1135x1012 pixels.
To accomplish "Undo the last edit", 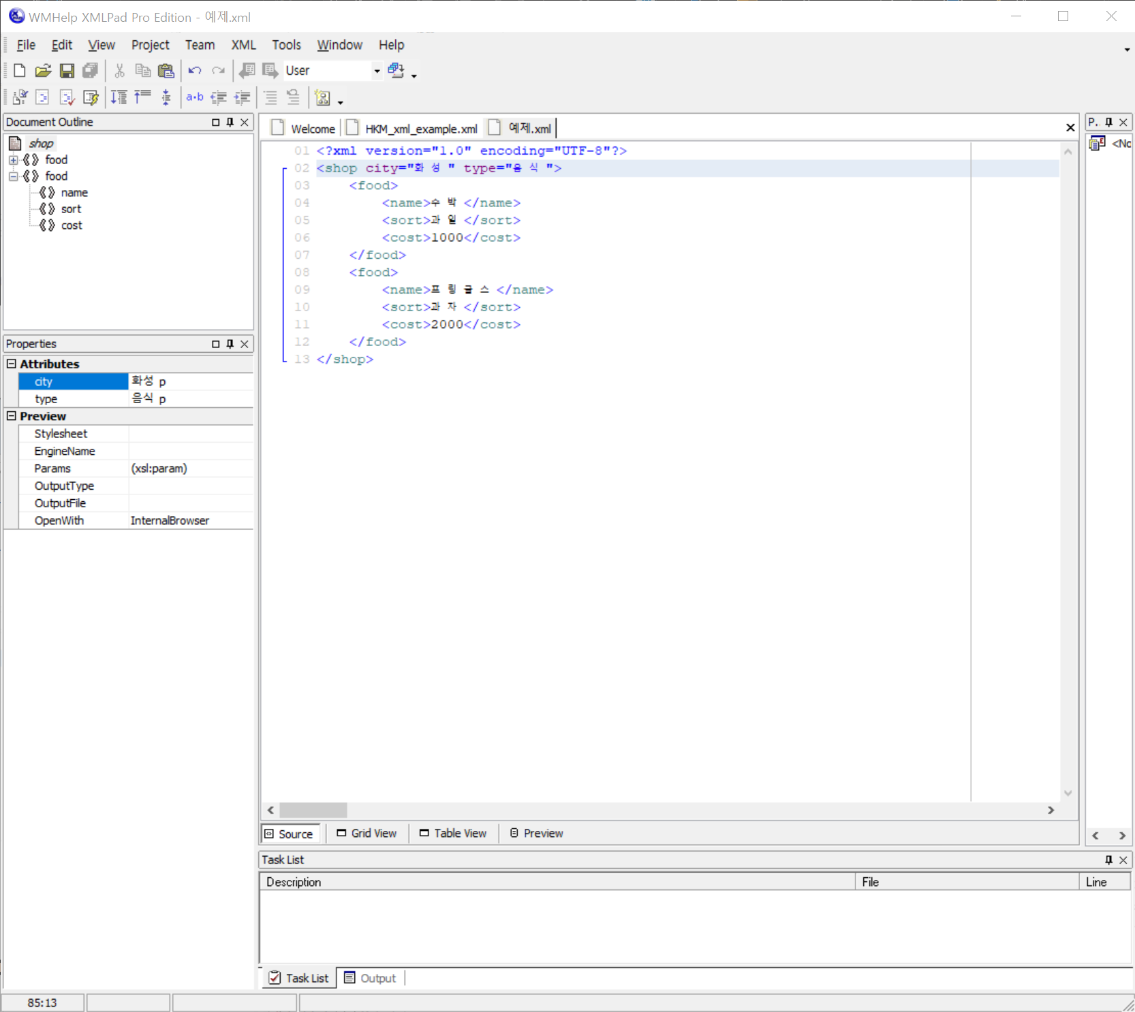I will (x=195, y=71).
